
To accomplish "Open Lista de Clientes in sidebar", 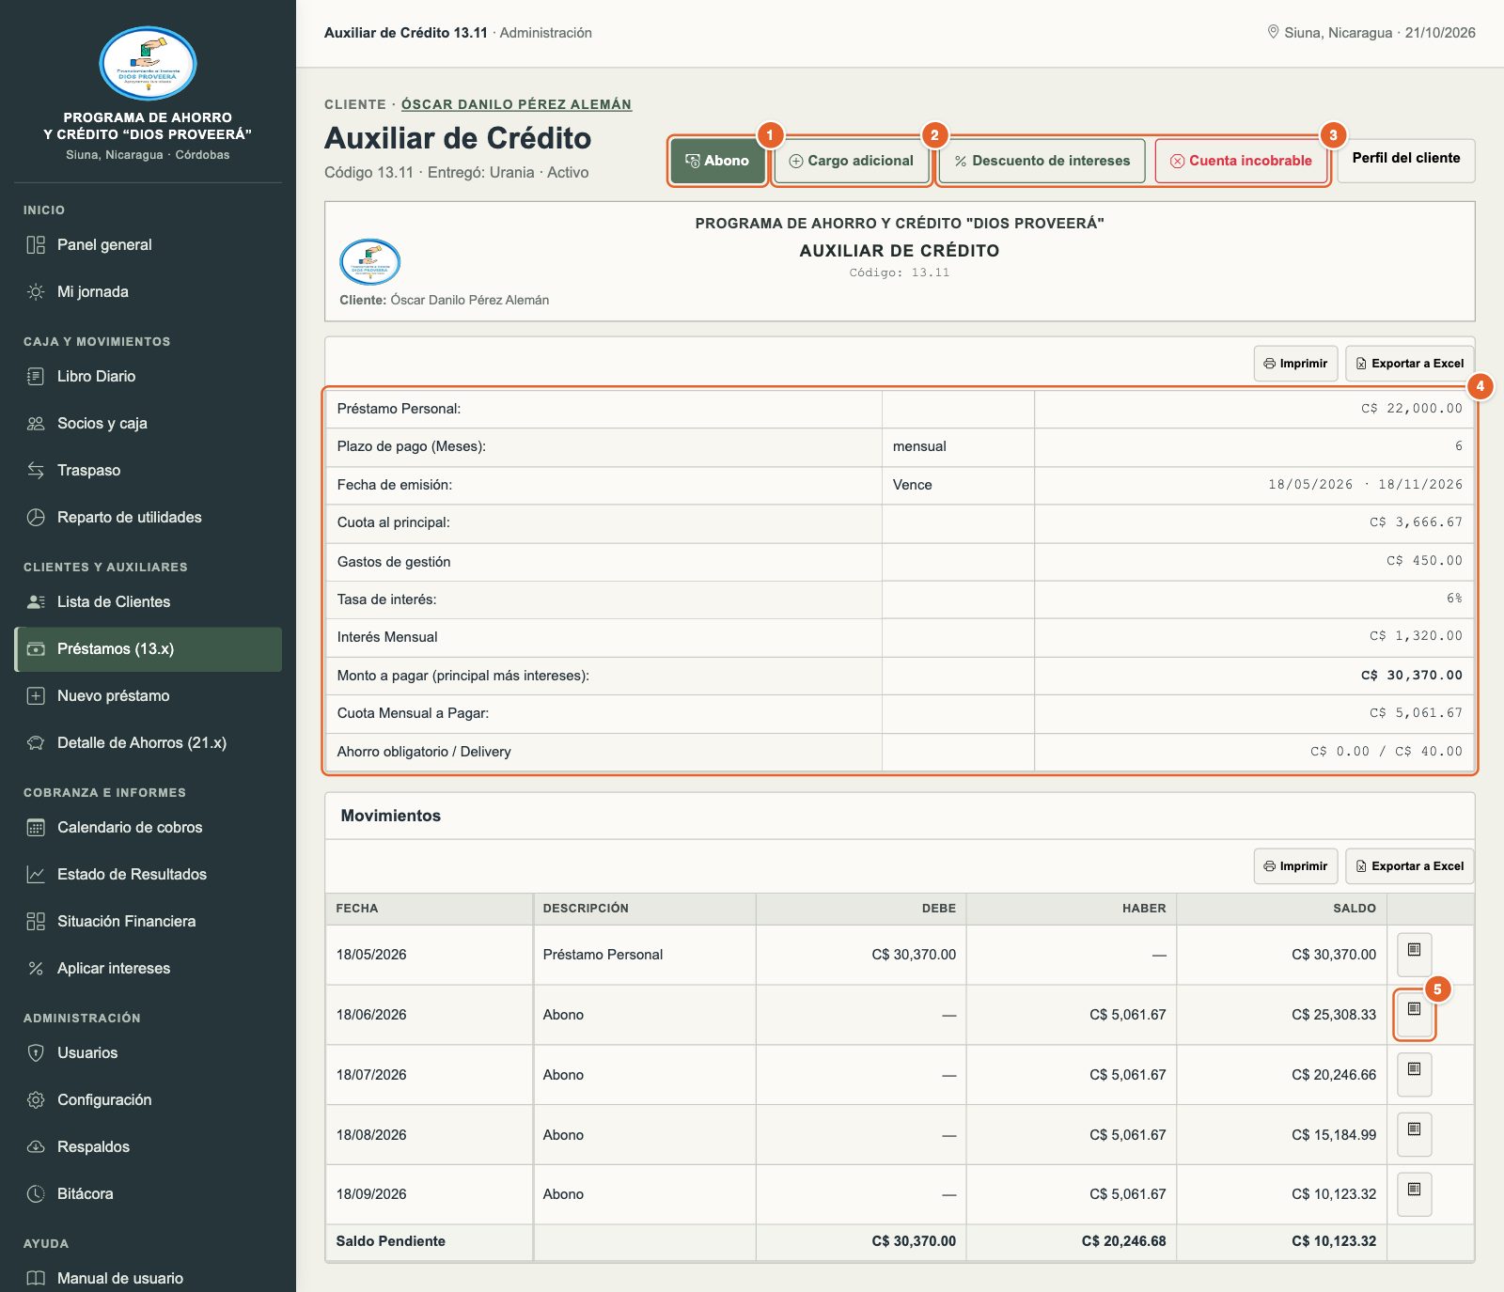I will (148, 601).
